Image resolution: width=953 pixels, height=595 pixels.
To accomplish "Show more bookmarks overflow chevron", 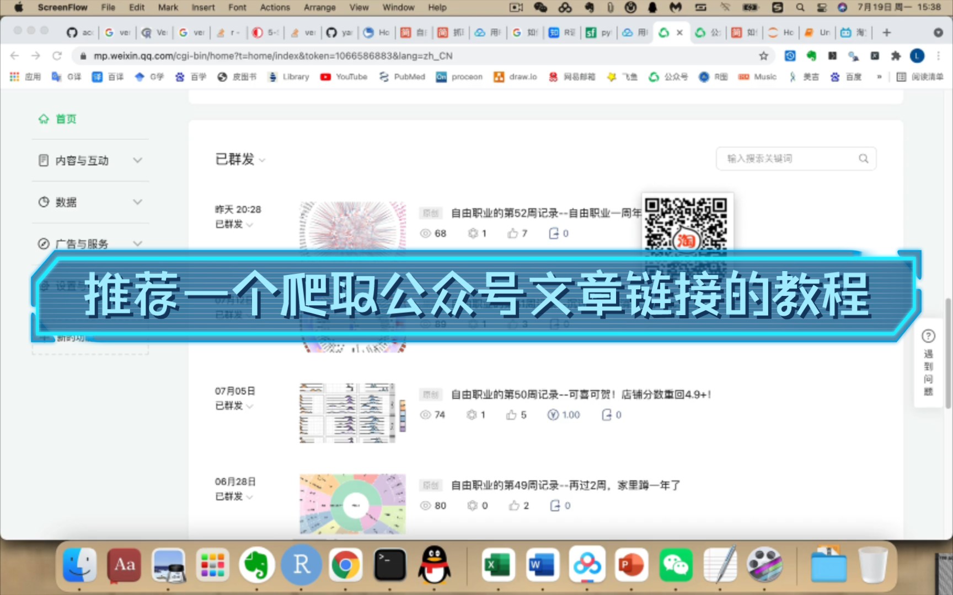I will coord(879,77).
